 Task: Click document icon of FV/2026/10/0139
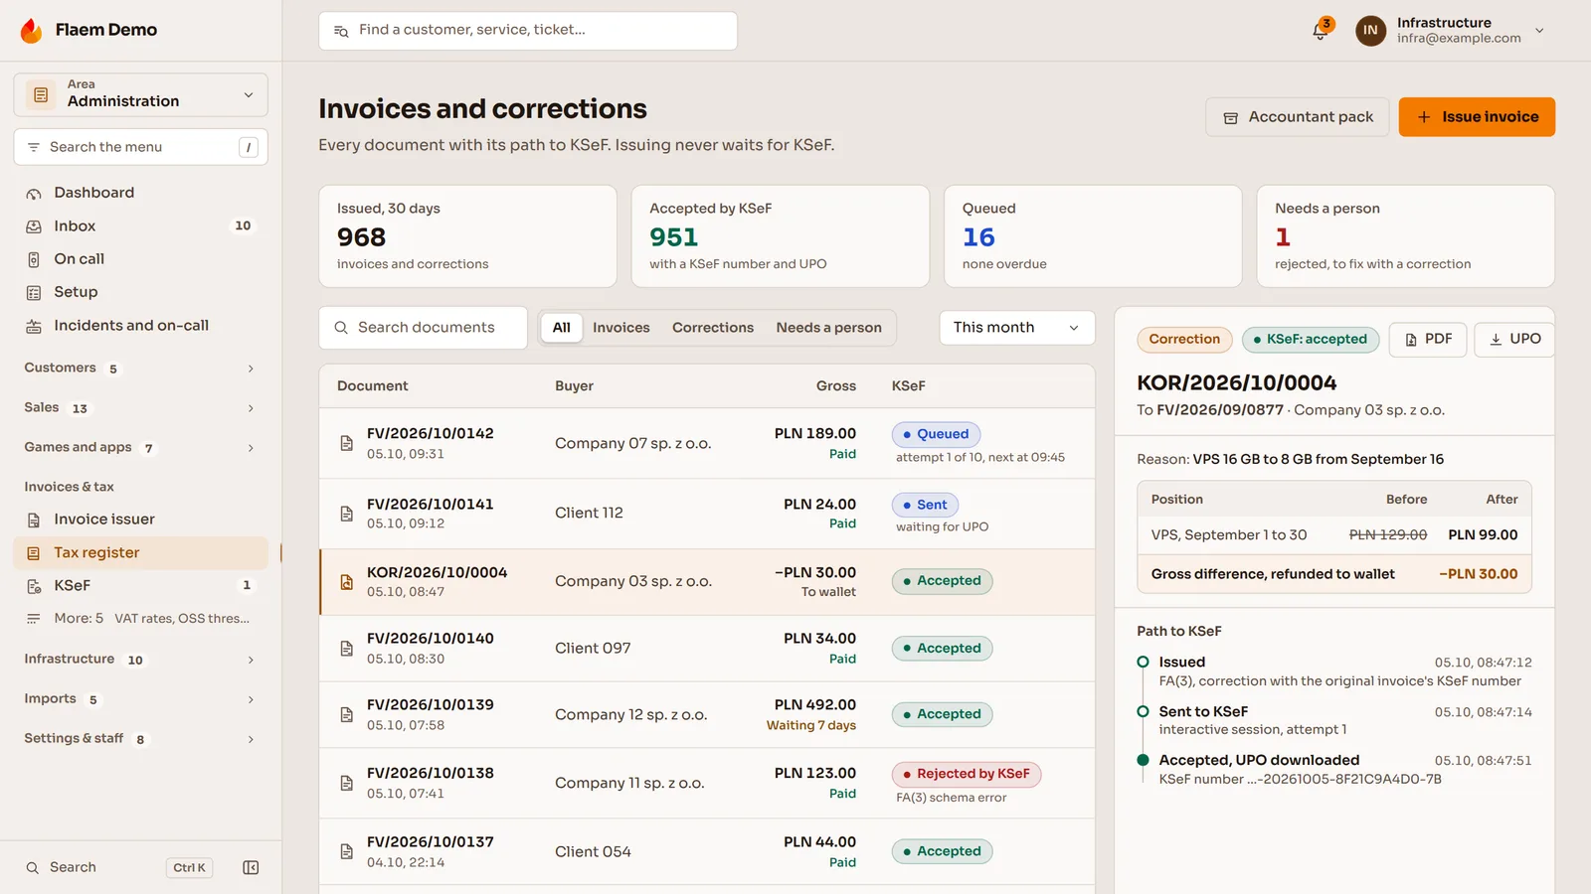pyautogui.click(x=347, y=714)
